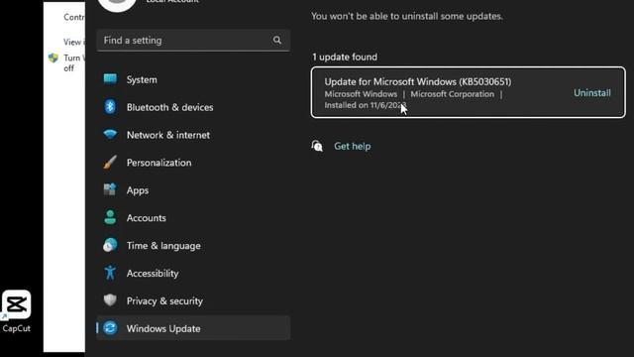
Task: Click the Accounts person icon
Action: point(110,217)
